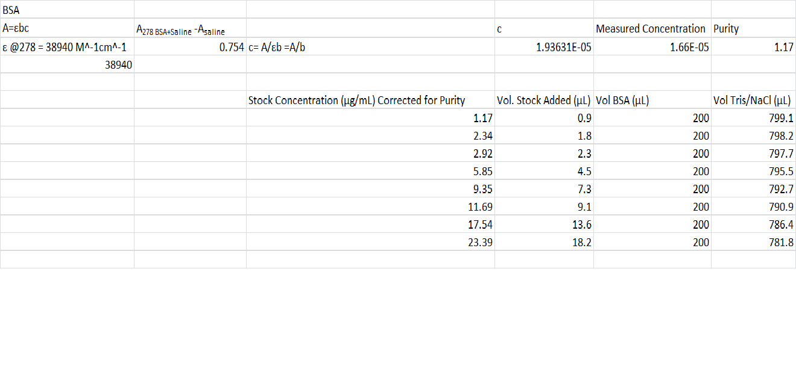Select the Vol Tris/NaCl (µL) header
796x390 pixels.
click(753, 100)
